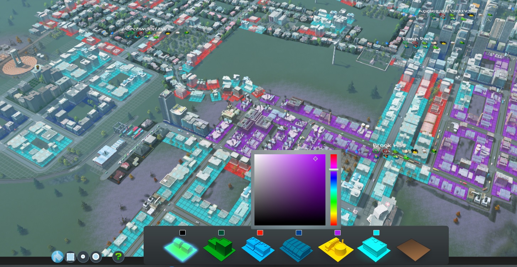
Task: Click the Beechwood Park district label
Action: tap(146, 28)
